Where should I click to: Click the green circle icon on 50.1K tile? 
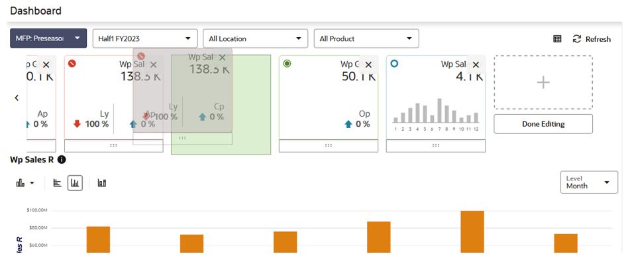pos(287,63)
